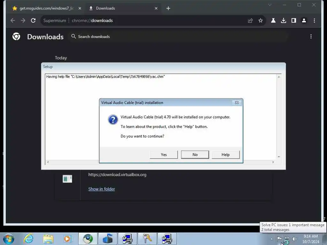Screen dimensions: 327x245
Task: Open a new browser tab
Action: tap(168, 8)
